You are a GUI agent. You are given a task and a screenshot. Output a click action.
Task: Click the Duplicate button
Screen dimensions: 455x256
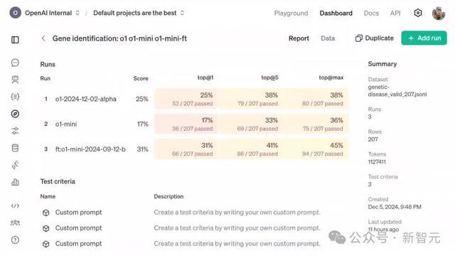pos(375,38)
